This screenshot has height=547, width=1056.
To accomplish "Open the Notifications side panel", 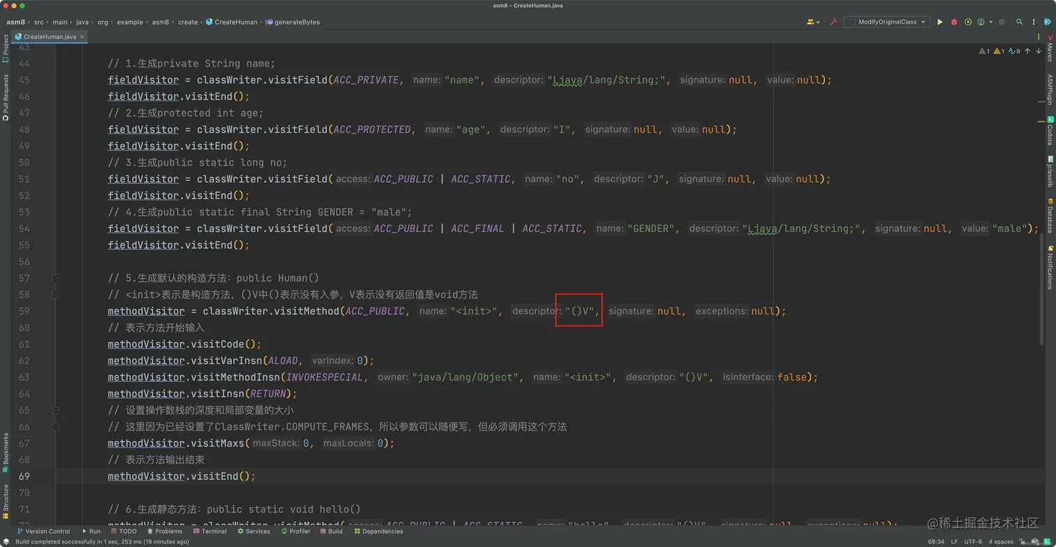I will (x=1050, y=267).
